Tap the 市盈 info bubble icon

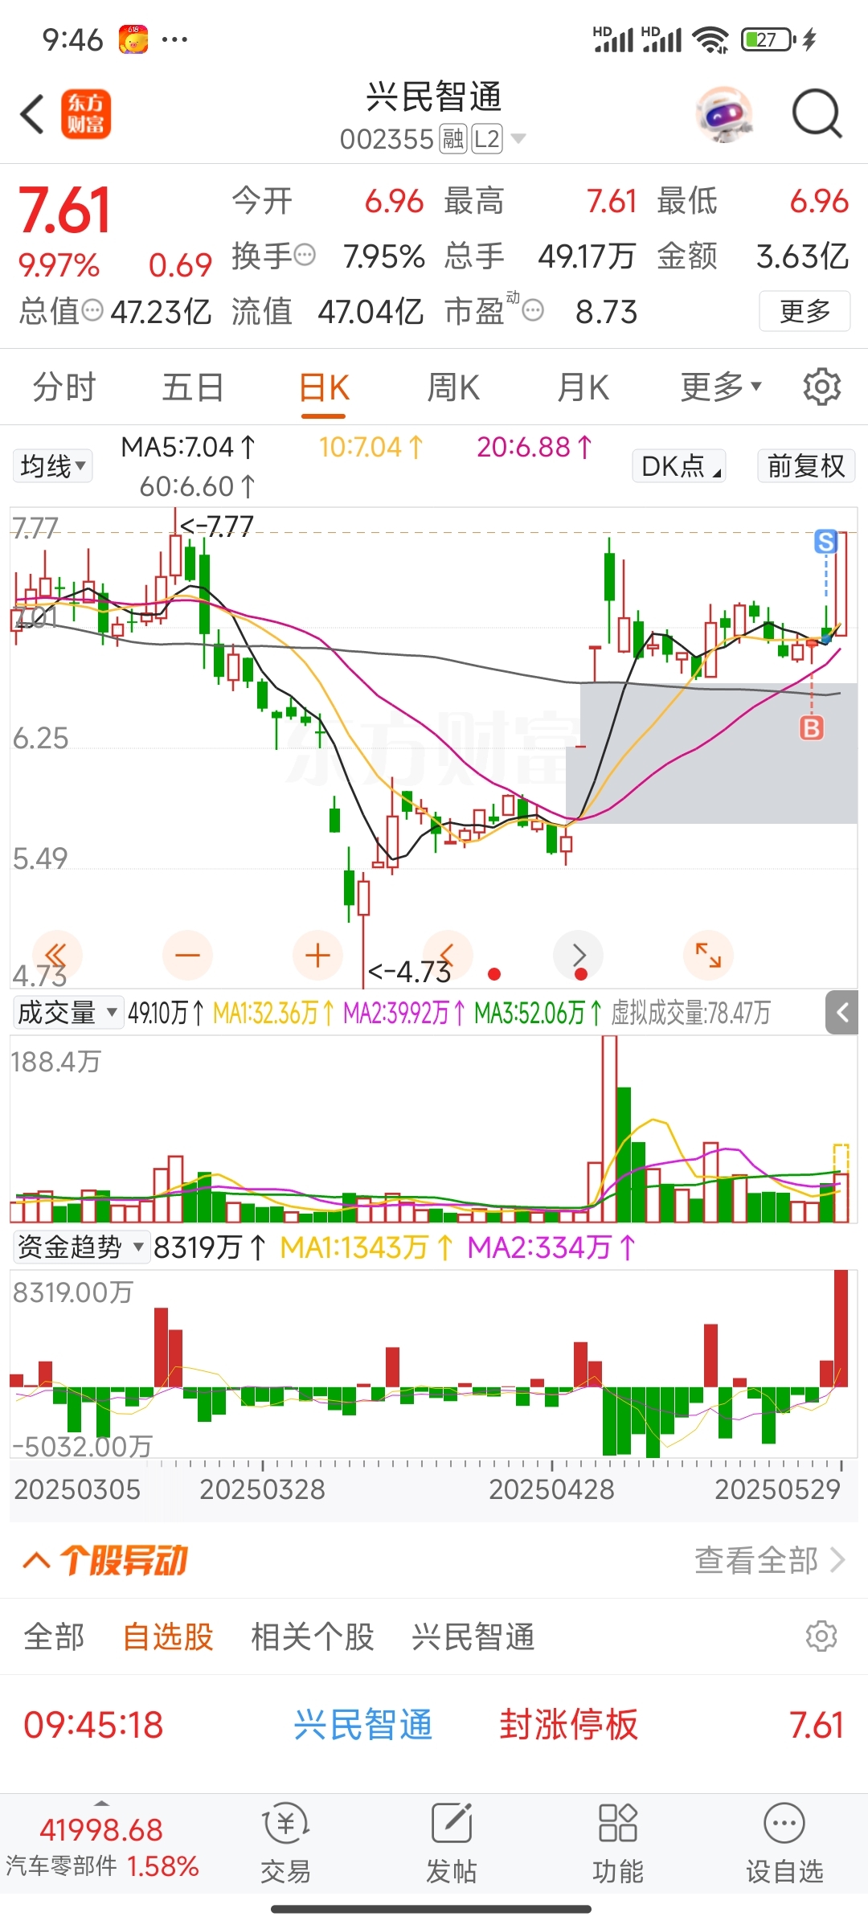533,310
